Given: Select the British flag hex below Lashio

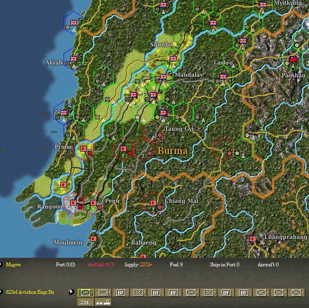Looking at the screenshot, I should pos(223,76).
